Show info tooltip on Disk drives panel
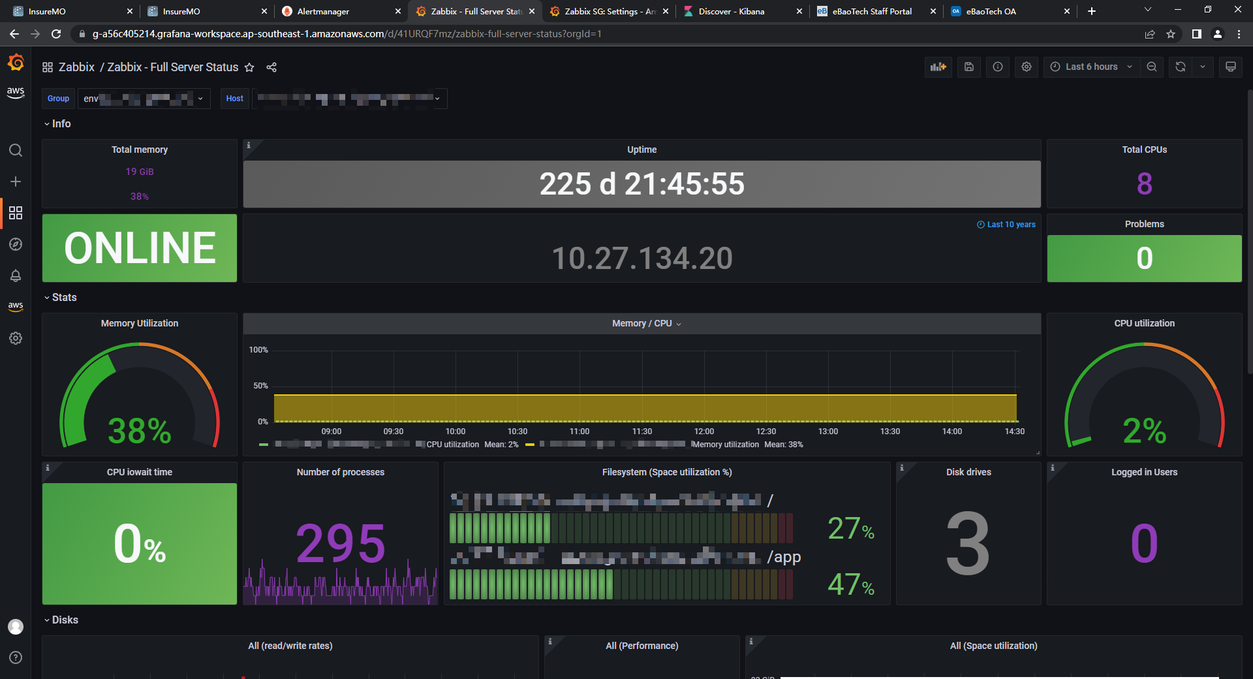Screen dimensions: 1253x679 click(902, 467)
